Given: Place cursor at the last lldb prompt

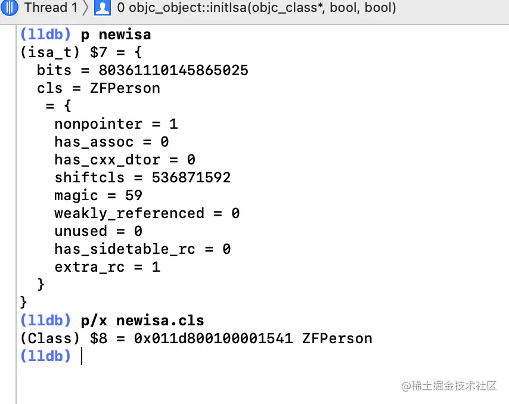Looking at the screenshot, I should coord(82,356).
